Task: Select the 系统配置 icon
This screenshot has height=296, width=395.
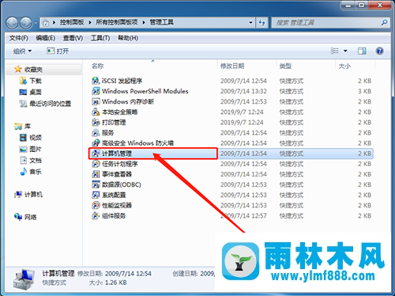Action: 96,195
